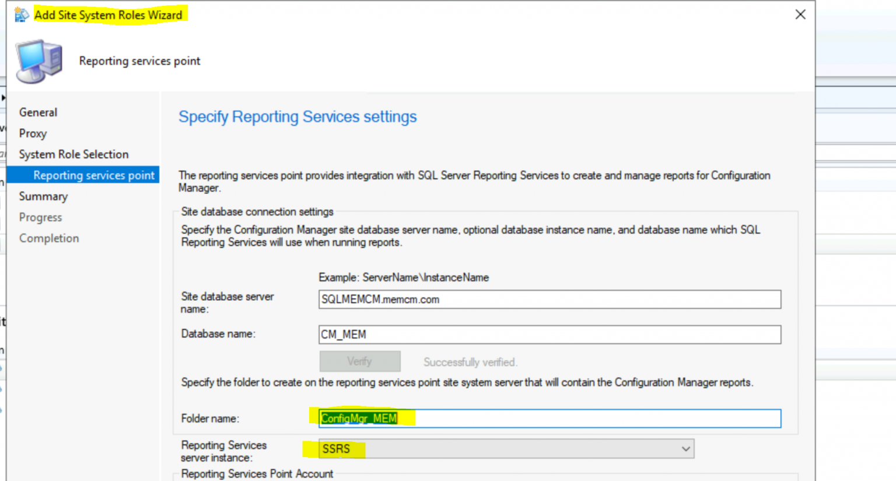Close the Add Site System Roles Wizard
The height and width of the screenshot is (481, 896).
tap(800, 15)
